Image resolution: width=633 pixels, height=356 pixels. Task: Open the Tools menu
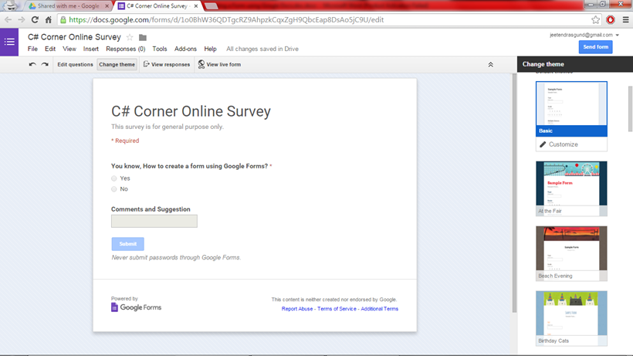(160, 49)
